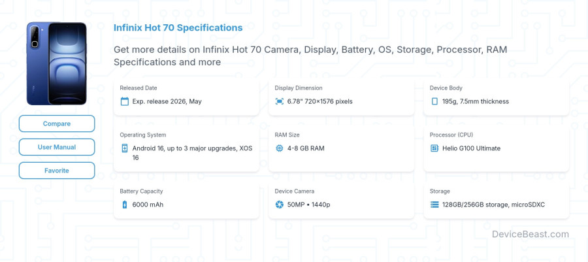The width and height of the screenshot is (588, 262).
Task: Click the battery icon beside 6000 mAh
Action: [125, 205]
